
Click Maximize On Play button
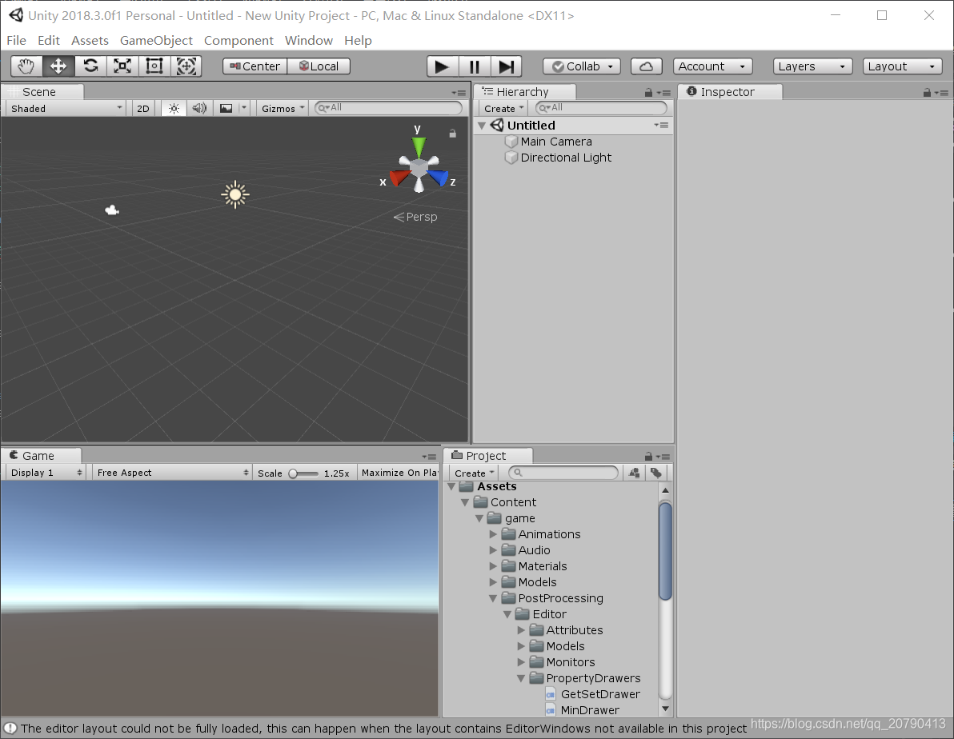[399, 473]
